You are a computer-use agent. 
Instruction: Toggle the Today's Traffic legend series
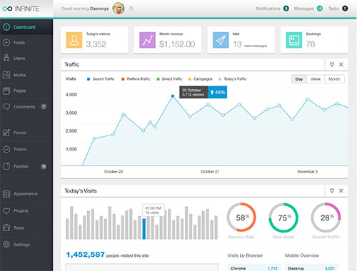(x=233, y=79)
